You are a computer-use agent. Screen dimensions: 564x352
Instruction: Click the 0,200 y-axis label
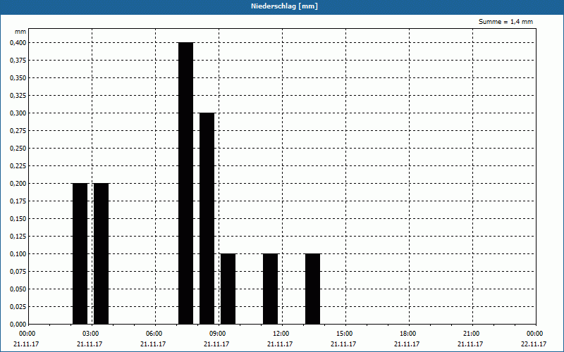click(x=18, y=184)
